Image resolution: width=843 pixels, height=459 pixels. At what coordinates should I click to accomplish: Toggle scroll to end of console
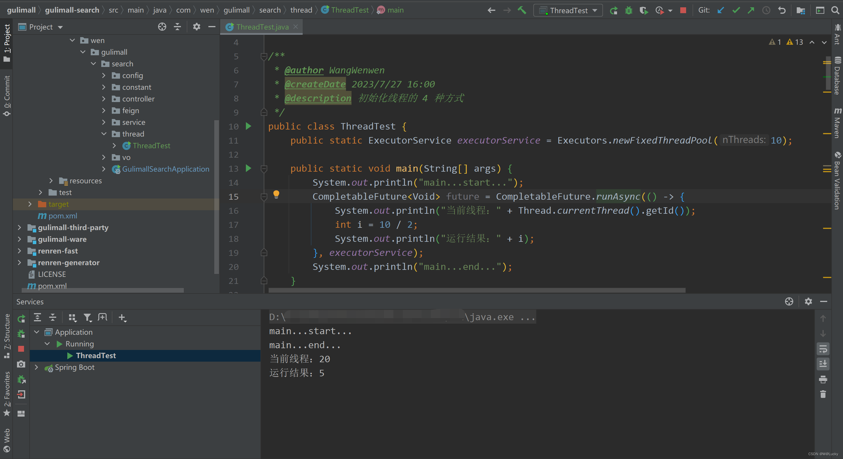[x=823, y=364]
